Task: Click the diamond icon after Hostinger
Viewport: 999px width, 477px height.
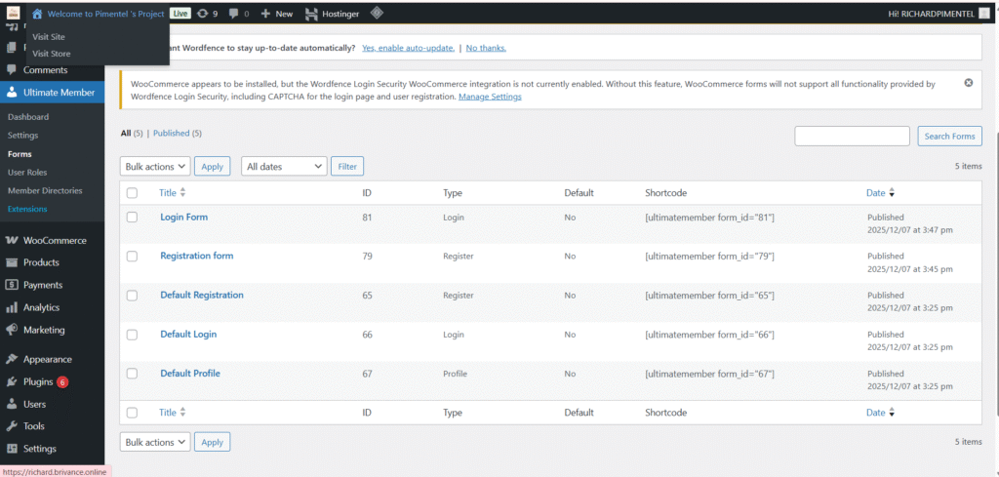Action: coord(377,14)
